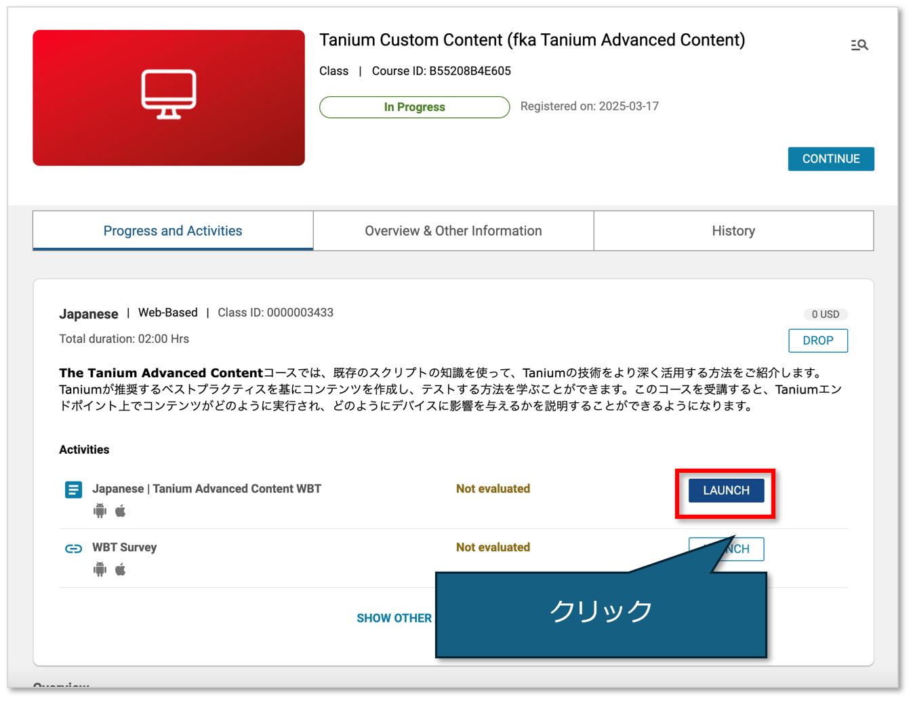913x701 pixels.
Task: Click Registered on: 2025-03-17 text
Action: click(x=590, y=106)
